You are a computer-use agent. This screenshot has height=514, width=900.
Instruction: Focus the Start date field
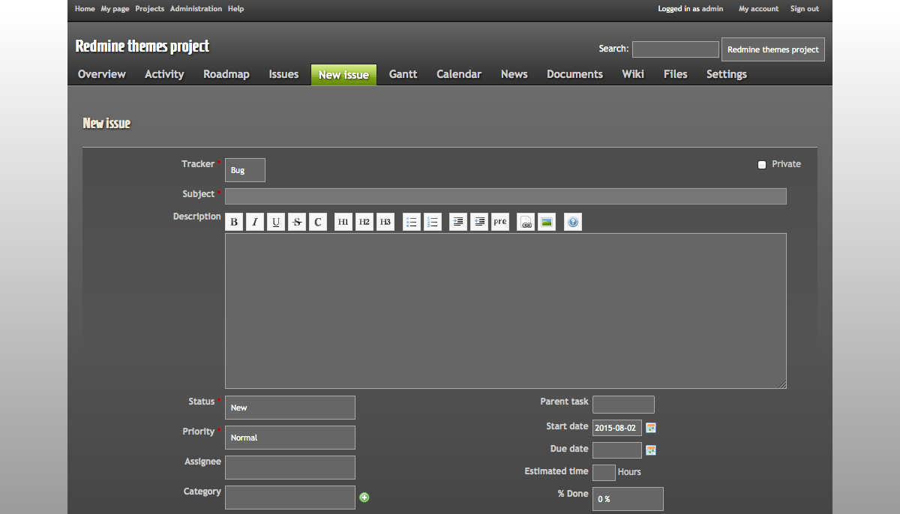[x=617, y=428]
